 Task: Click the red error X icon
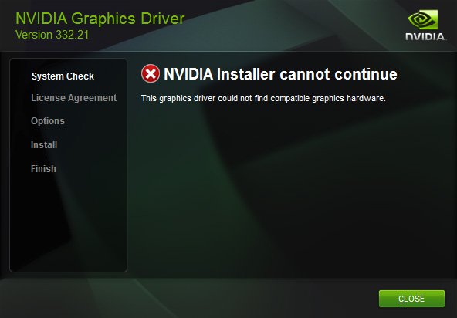click(x=151, y=73)
